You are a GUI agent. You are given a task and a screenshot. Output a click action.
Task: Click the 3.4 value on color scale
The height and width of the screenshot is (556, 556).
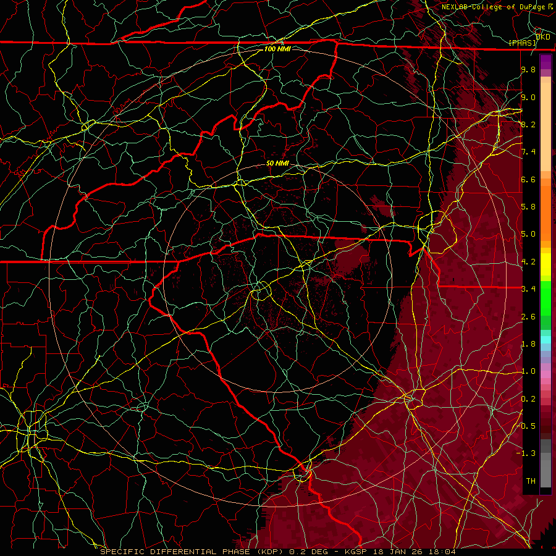point(528,289)
